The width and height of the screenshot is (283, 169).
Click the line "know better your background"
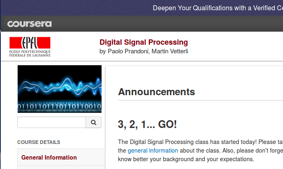pyautogui.click(x=186, y=159)
